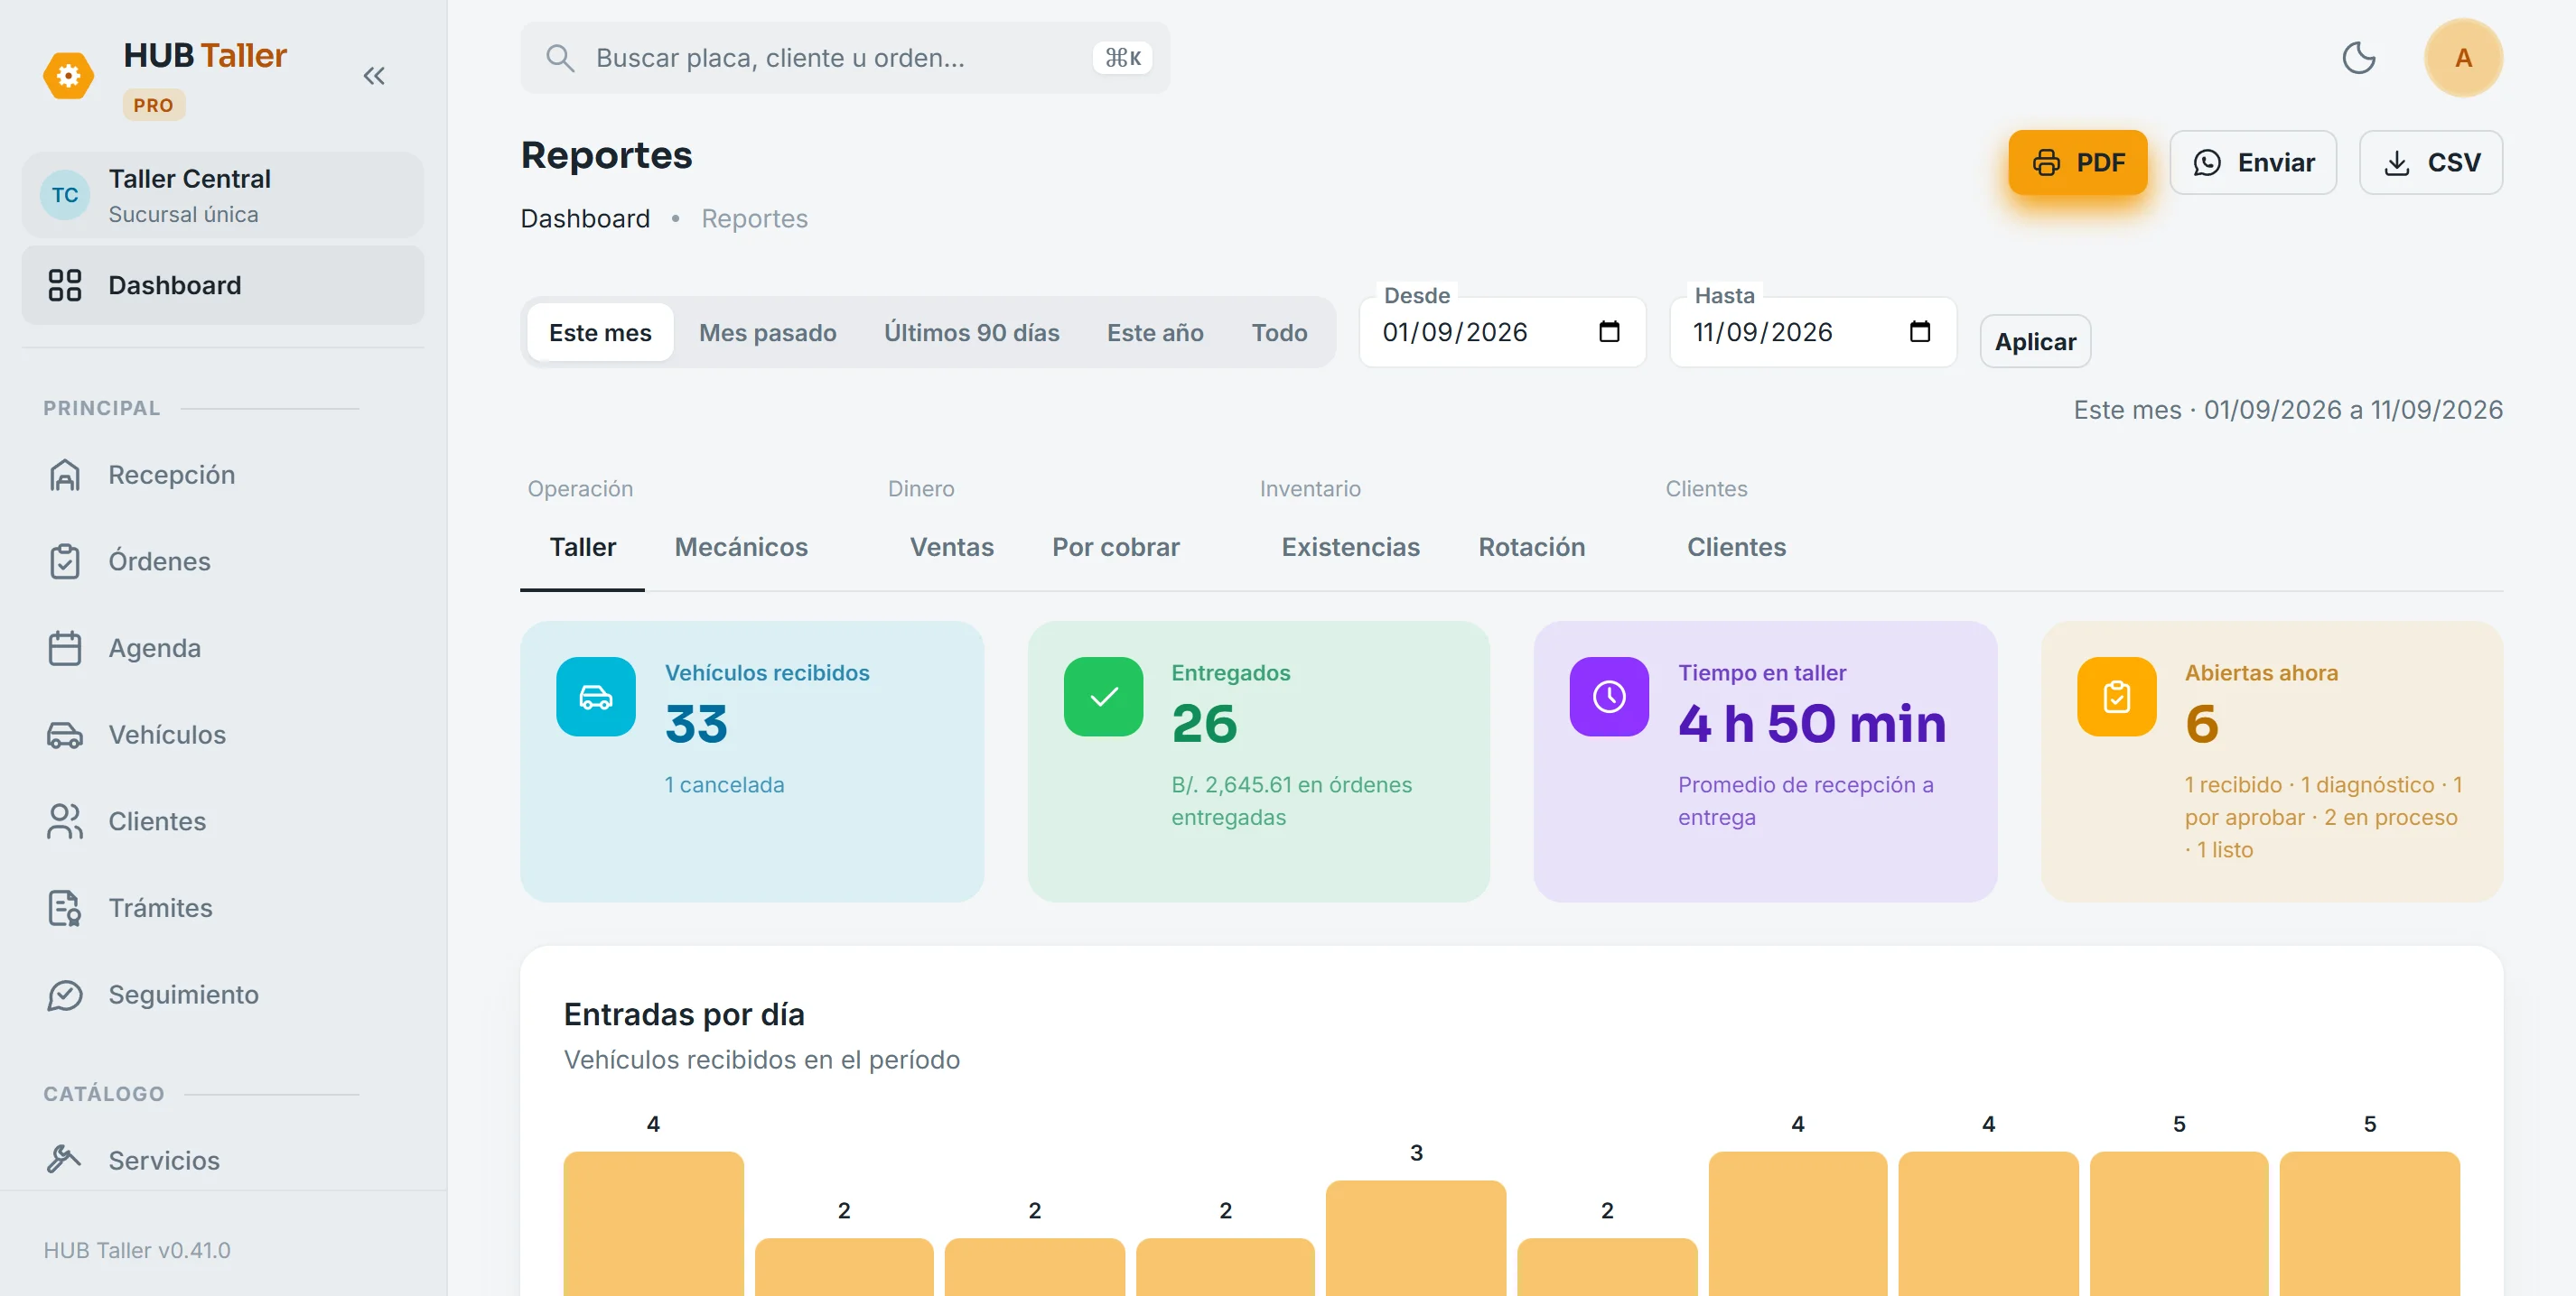Click the Clientes people icon

click(65, 821)
